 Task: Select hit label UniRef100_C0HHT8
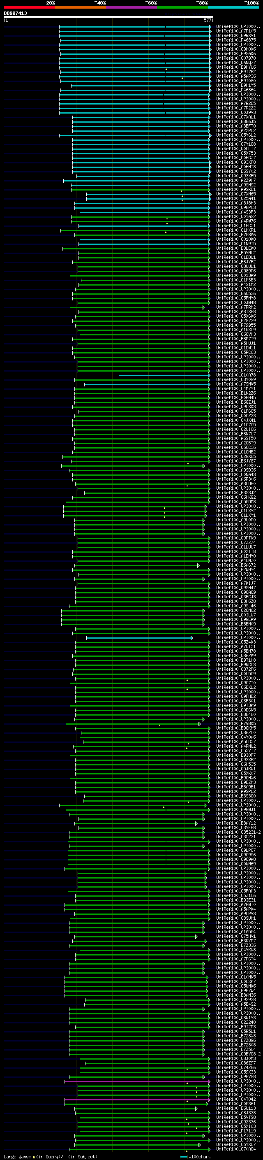pyautogui.click(x=236, y=167)
